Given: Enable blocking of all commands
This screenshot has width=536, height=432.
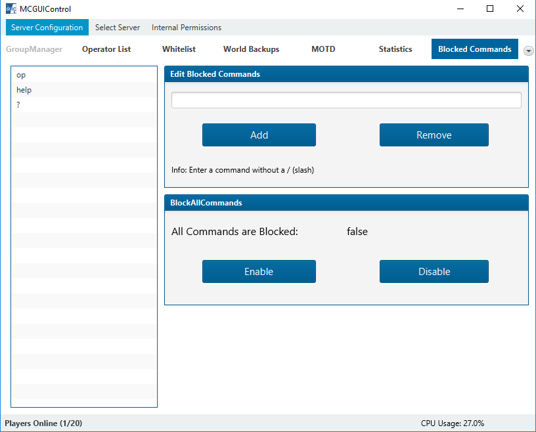Looking at the screenshot, I should tap(259, 272).
